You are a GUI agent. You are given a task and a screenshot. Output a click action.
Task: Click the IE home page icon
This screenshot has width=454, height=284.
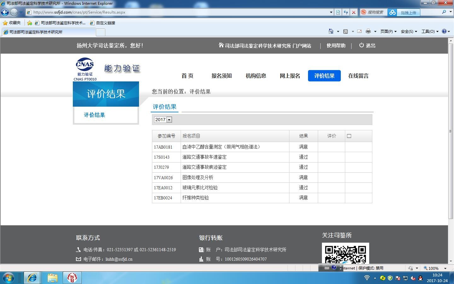point(331,31)
